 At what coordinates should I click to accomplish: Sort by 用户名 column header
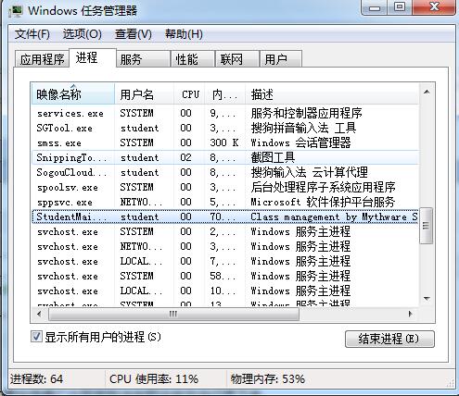[x=144, y=94]
